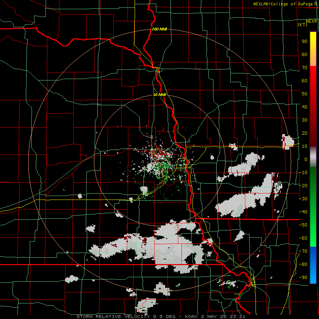Viewport: 319px width, 319px height.
Task: Click the positive "40" scale value
Action: tap(304, 107)
